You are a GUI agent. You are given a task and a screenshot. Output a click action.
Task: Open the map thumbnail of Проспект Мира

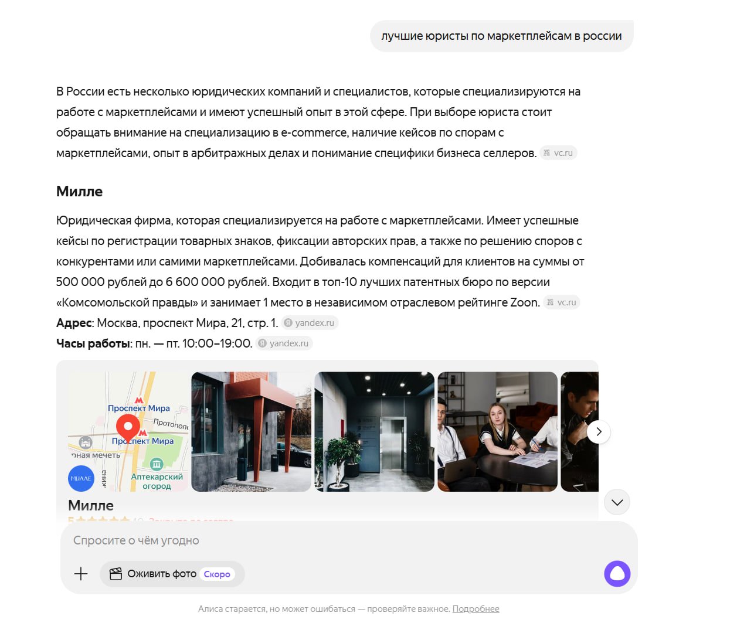(x=128, y=432)
